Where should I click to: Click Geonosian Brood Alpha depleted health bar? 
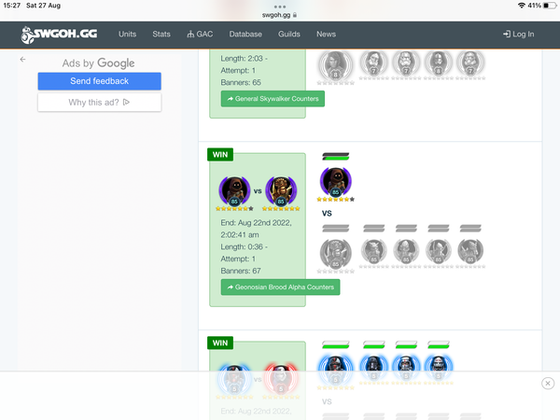pos(335,229)
